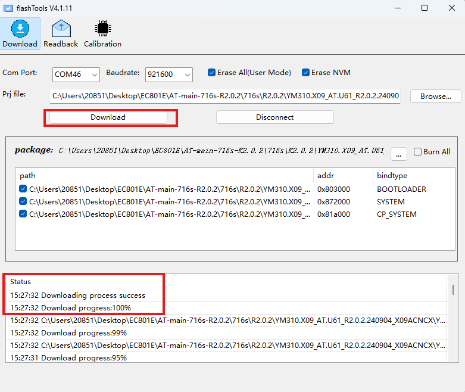Uncheck the BOOTLOADER file row checkbox
The width and height of the screenshot is (465, 392).
[23, 189]
